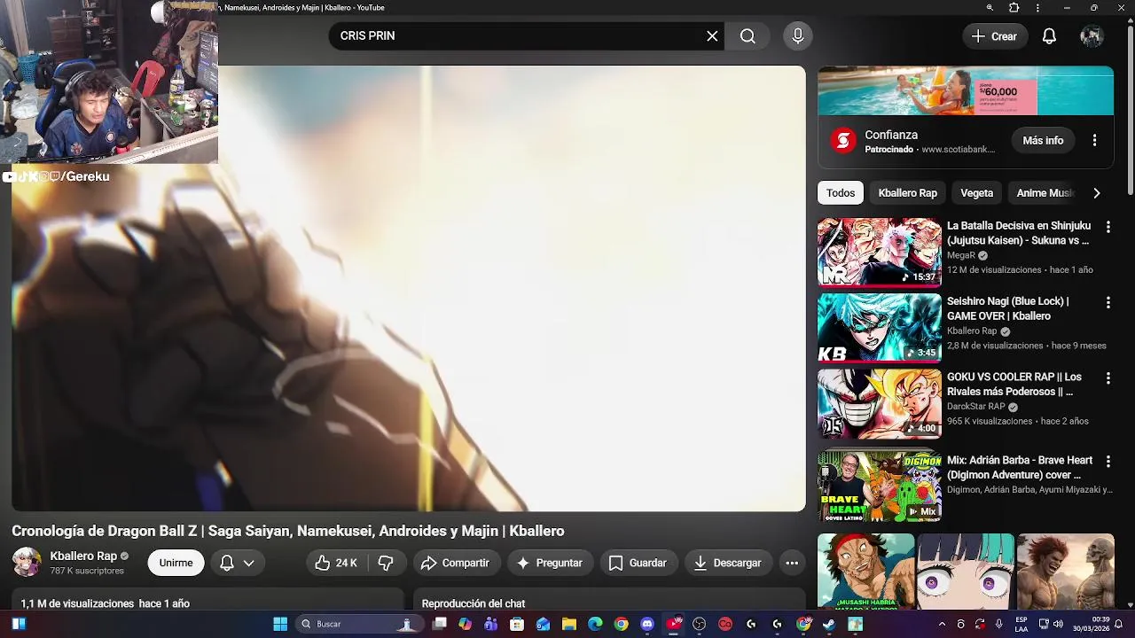Open Microsoft Store from the taskbar
Screen dimensions: 1135x638
pos(517,624)
